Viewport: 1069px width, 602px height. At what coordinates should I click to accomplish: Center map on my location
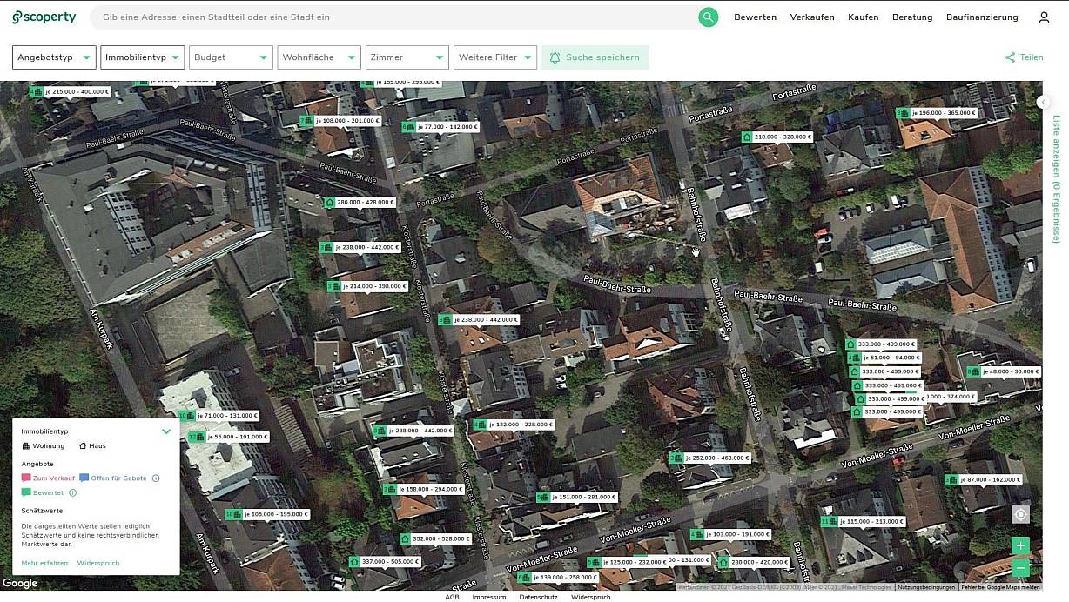1020,514
